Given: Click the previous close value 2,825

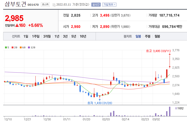Looking at the screenshot, I should [76, 15].
